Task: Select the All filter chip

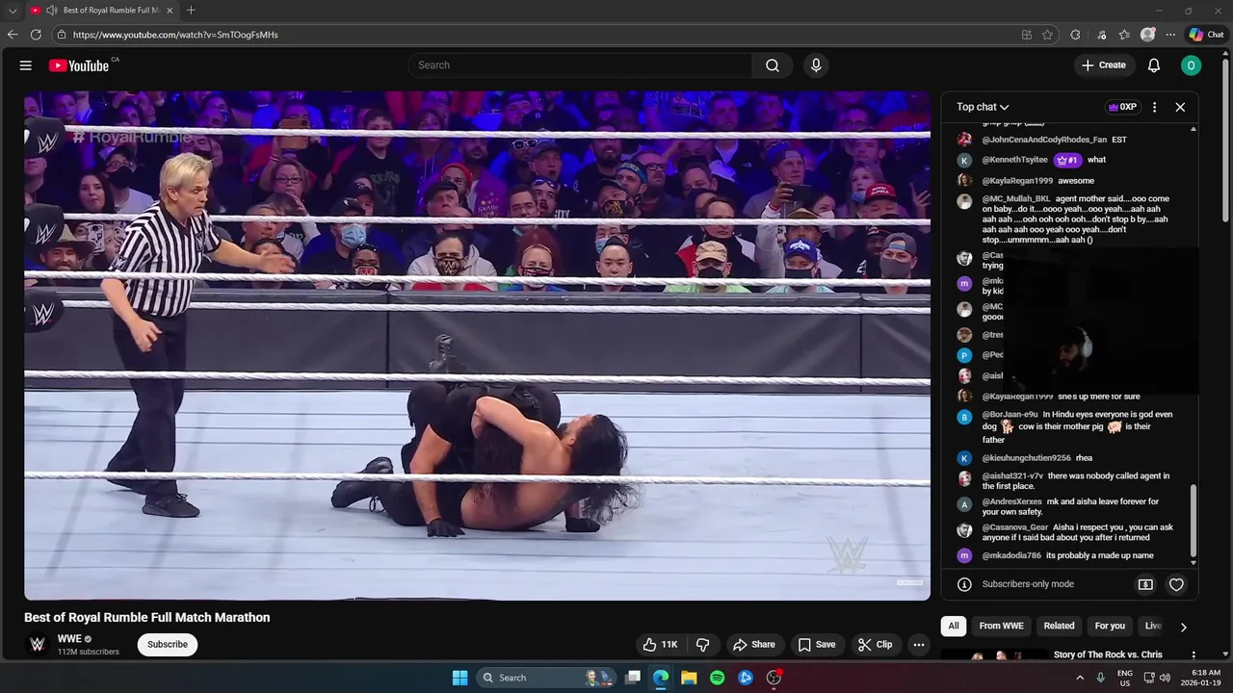Action: (954, 626)
